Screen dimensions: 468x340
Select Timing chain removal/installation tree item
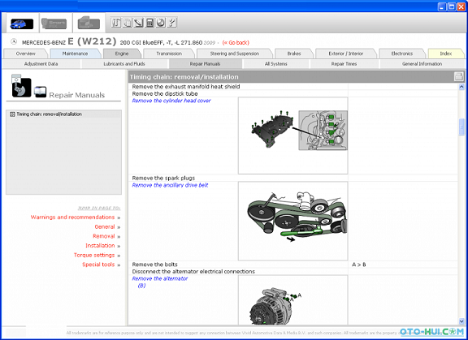50,114
